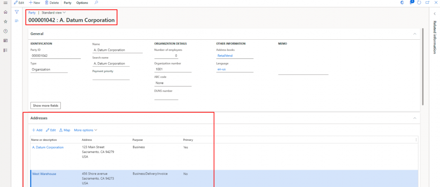440x187 pixels.
Task: Click Edit in the action pane
Action: (x=19, y=2)
